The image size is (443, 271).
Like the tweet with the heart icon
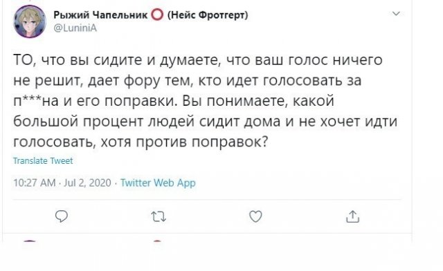(x=255, y=216)
